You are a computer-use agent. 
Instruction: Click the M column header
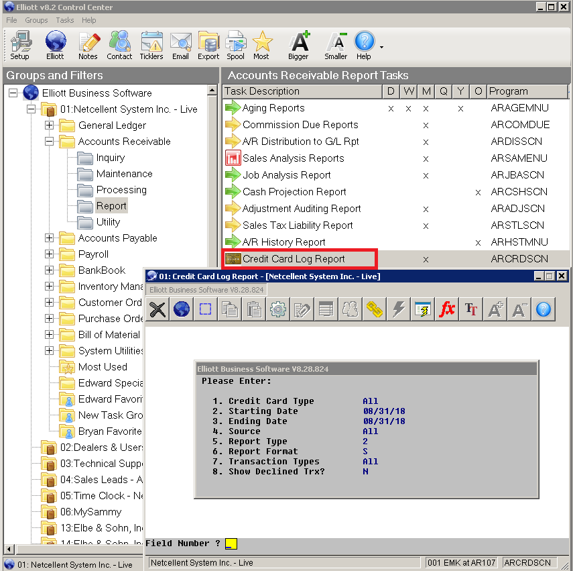point(426,91)
